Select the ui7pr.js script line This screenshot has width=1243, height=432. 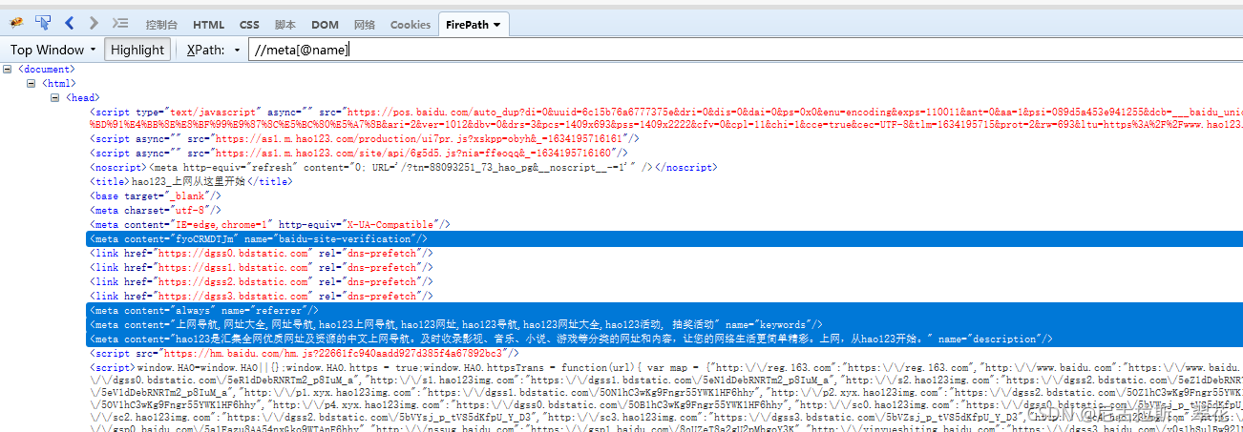coord(365,138)
